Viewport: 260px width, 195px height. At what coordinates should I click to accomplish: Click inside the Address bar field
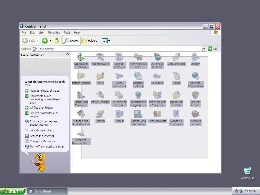coord(117,49)
